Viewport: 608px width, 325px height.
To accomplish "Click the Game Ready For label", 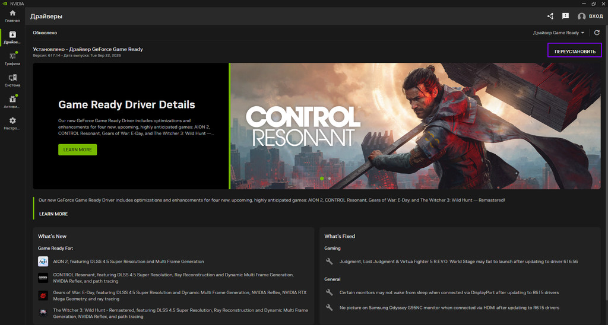I will (x=55, y=248).
